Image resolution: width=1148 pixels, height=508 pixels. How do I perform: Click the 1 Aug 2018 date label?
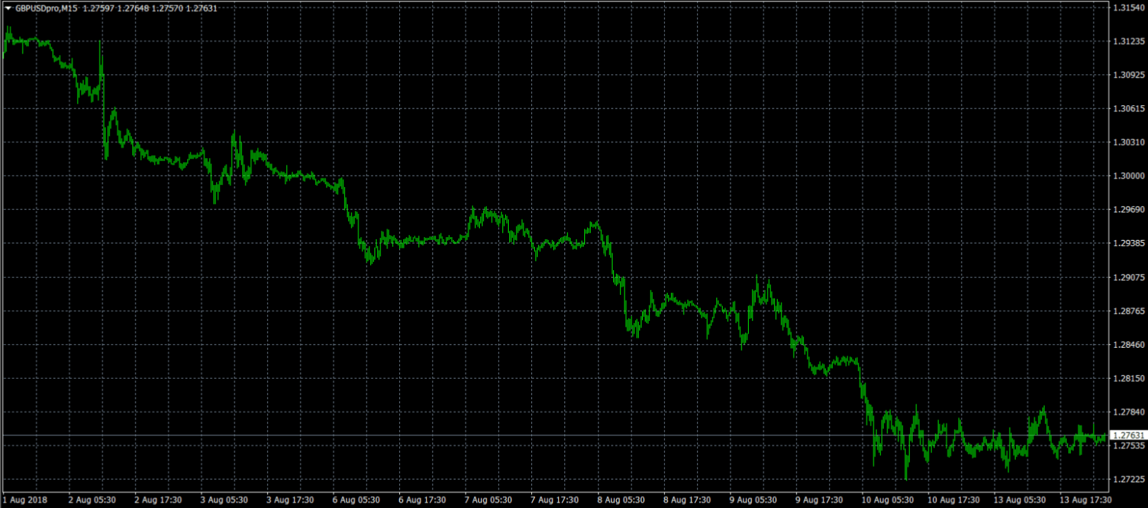tap(25, 500)
